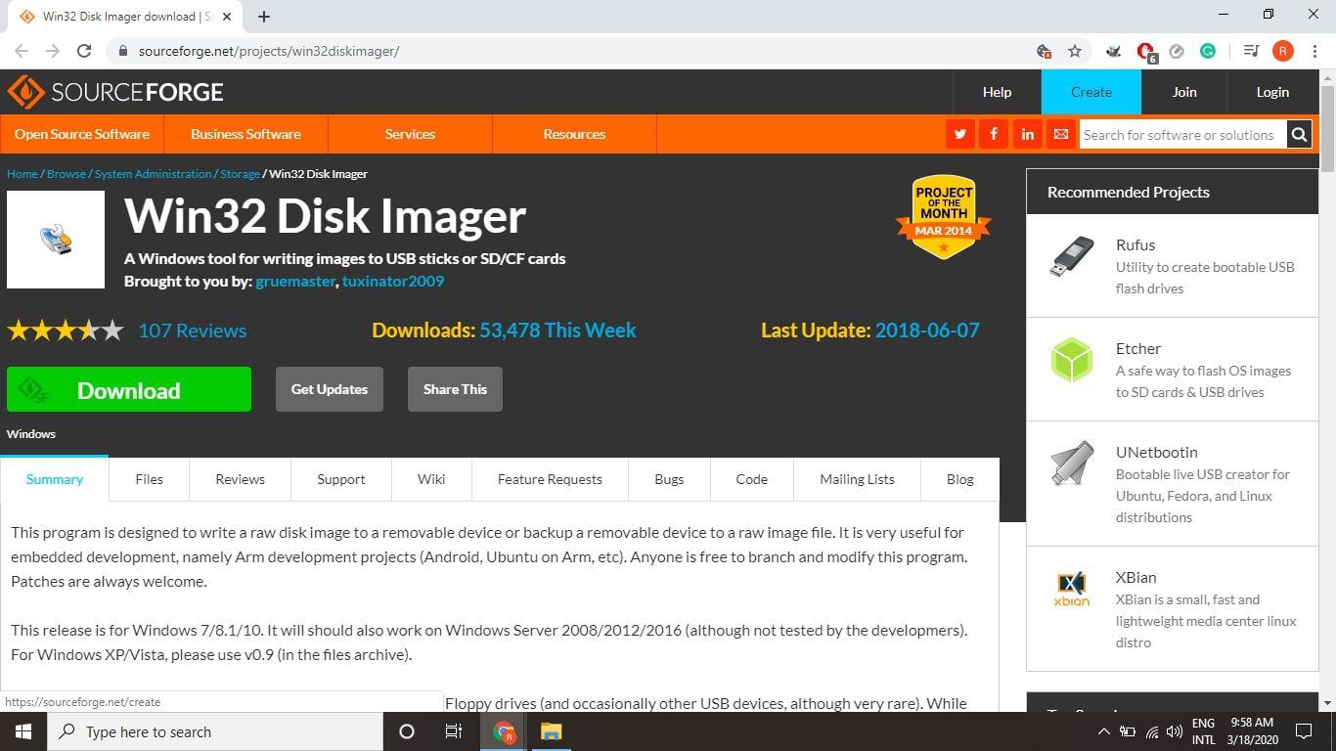Switch to the Reviews tab

click(x=241, y=479)
